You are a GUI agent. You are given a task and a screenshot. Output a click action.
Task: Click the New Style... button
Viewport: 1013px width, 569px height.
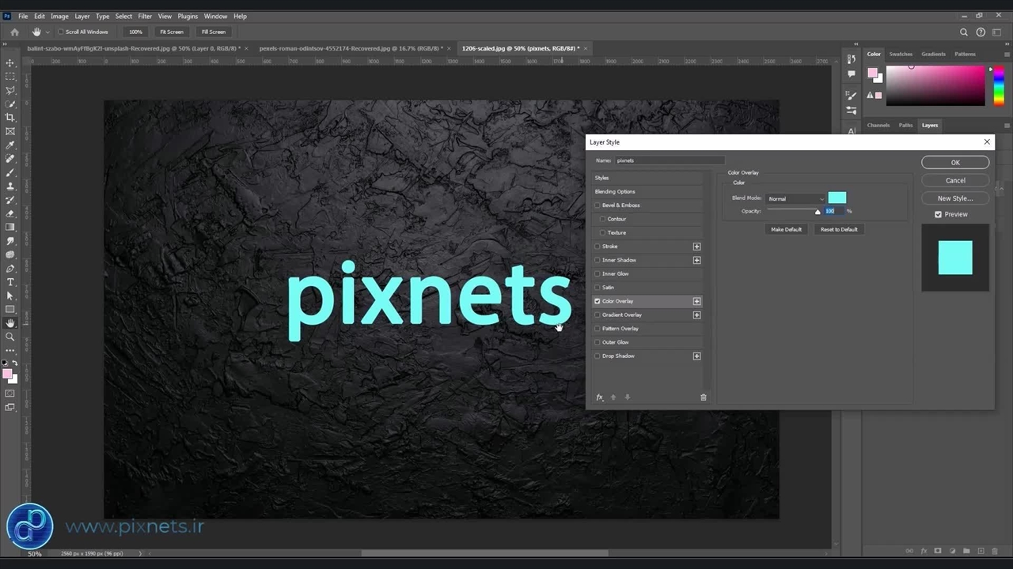pos(954,198)
